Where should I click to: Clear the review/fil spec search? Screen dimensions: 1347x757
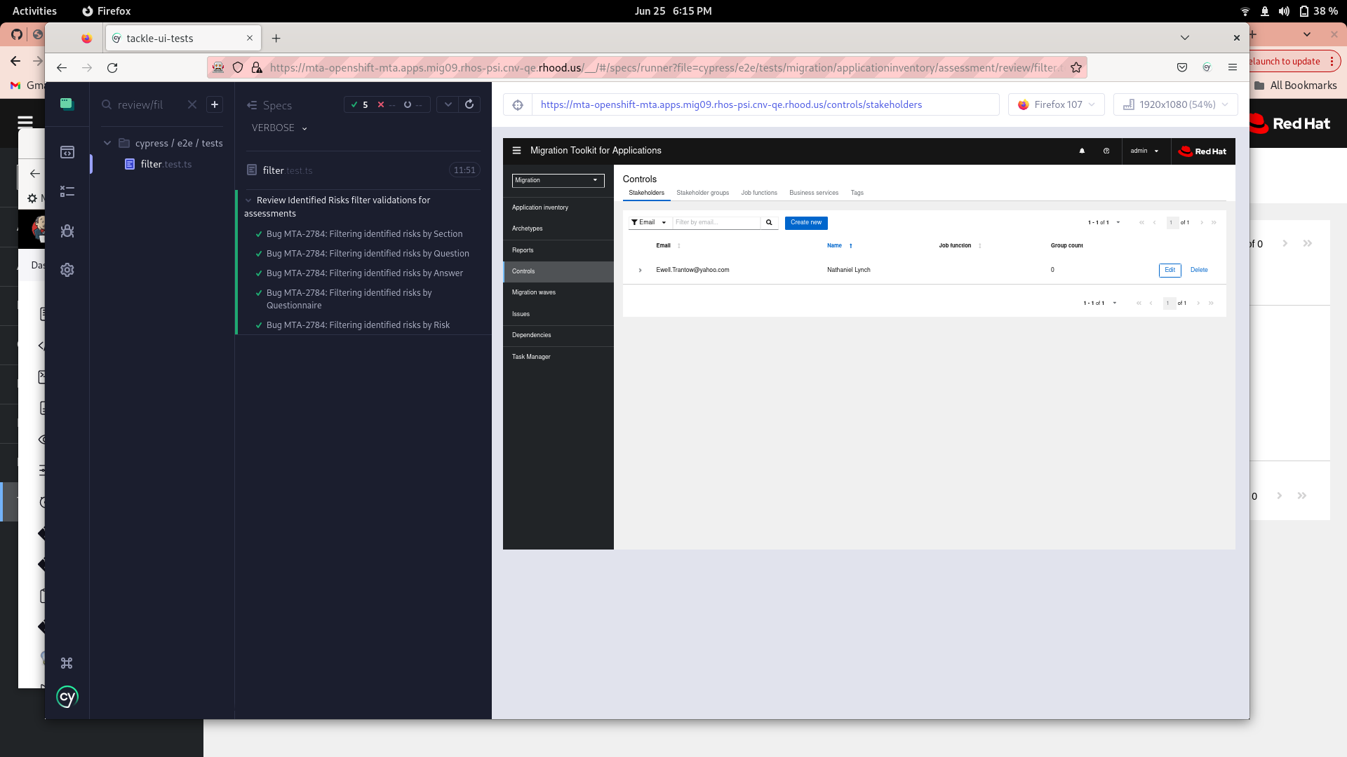(x=192, y=104)
